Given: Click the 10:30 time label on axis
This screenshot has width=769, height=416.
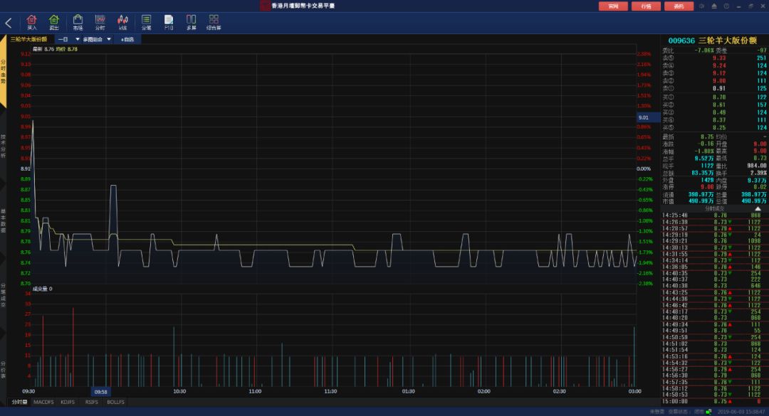Looking at the screenshot, I should coord(179,392).
